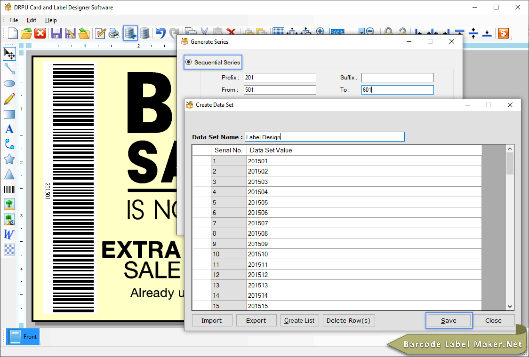The image size is (529, 357).
Task: Open the Edit menu
Action: point(32,20)
